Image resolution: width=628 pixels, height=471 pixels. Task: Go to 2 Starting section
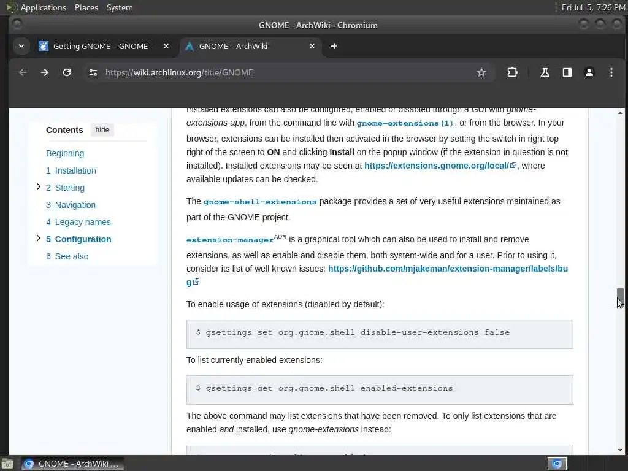point(65,188)
